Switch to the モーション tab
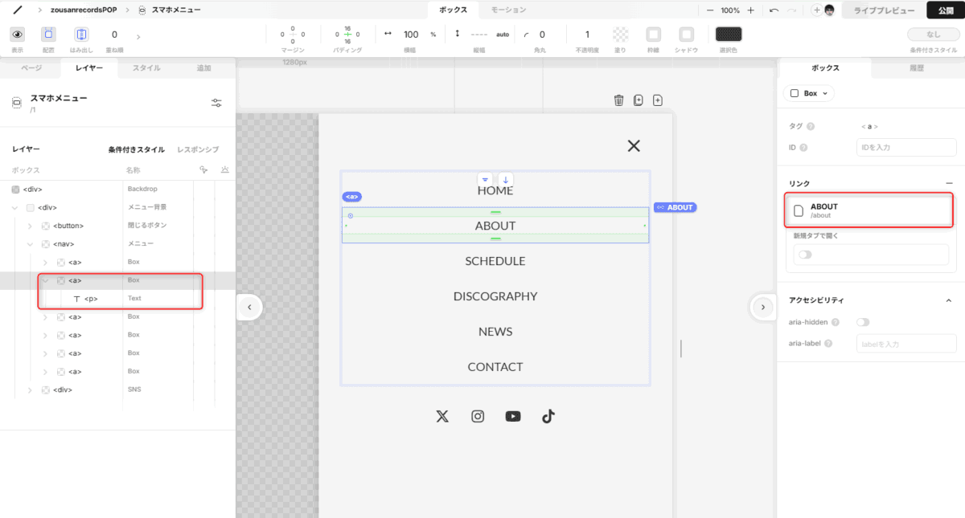This screenshot has height=518, width=965. point(508,10)
